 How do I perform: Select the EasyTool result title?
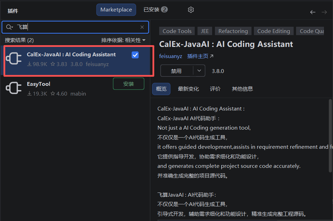tap(38, 84)
